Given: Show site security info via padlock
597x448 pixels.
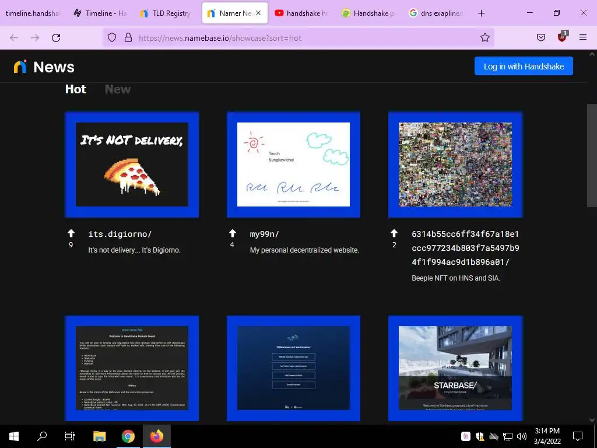Looking at the screenshot, I should point(128,38).
